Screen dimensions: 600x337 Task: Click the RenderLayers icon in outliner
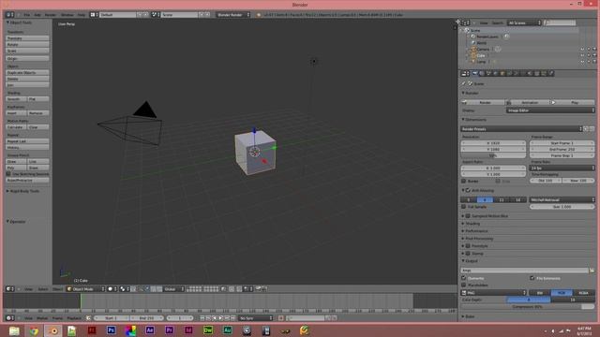coord(473,37)
